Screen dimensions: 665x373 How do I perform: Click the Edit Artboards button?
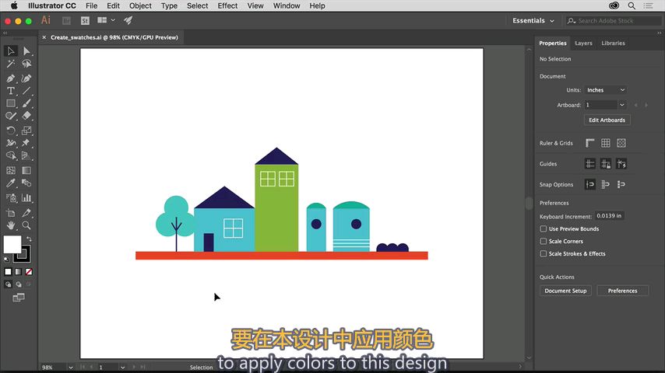coord(607,120)
